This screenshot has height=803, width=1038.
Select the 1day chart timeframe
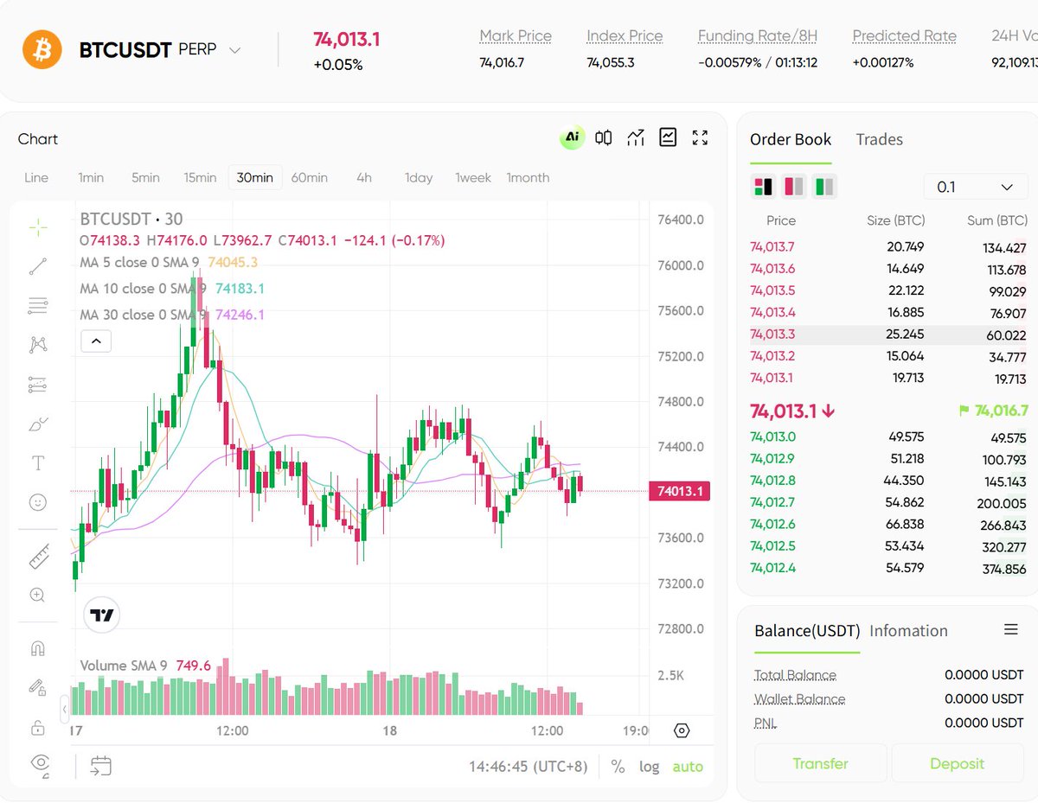tap(418, 177)
